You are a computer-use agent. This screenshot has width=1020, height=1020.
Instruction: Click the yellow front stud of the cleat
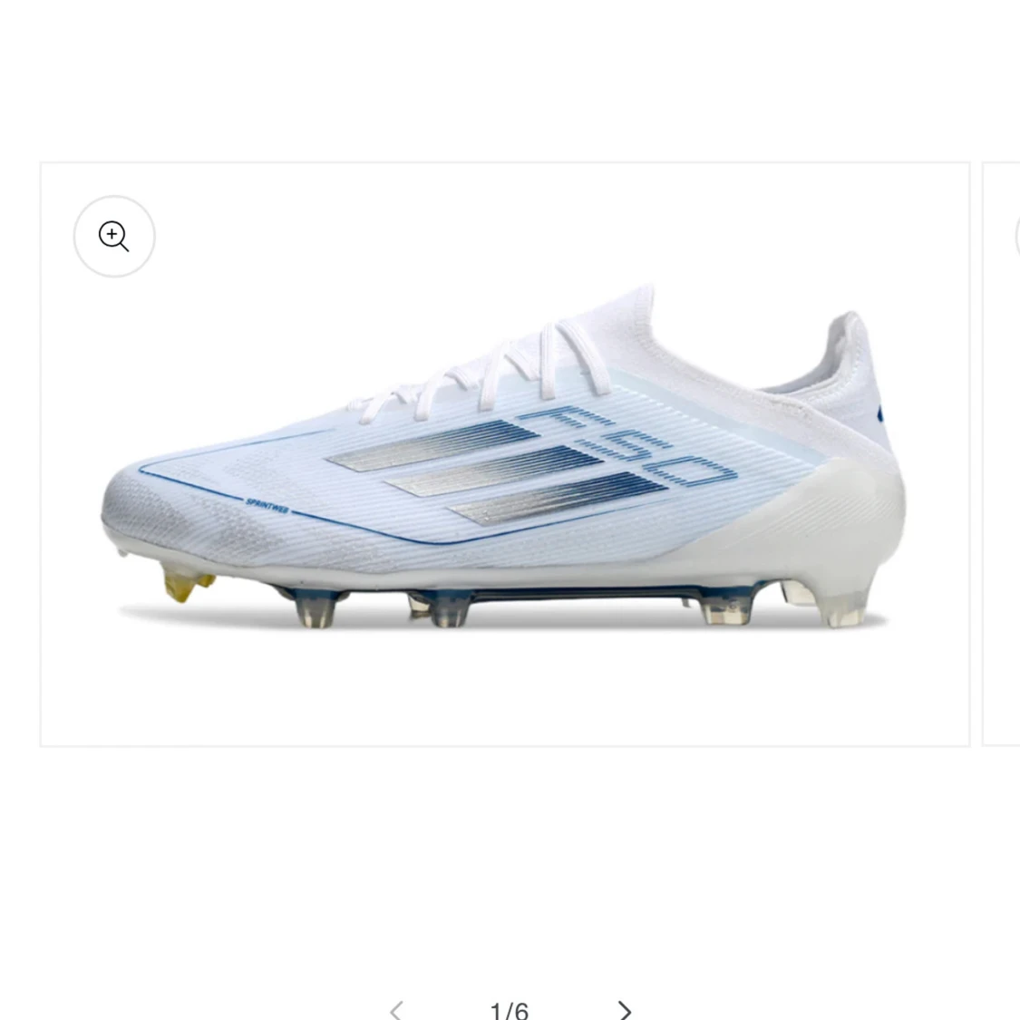(x=185, y=583)
